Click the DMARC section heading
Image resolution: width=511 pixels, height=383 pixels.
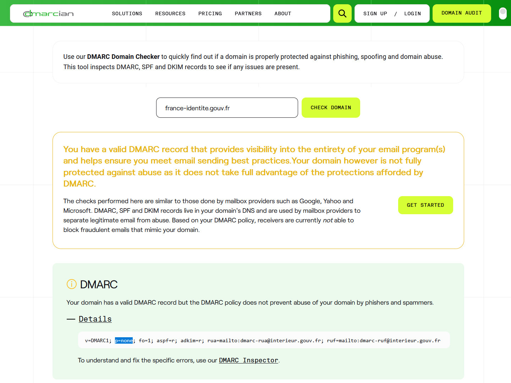point(99,284)
